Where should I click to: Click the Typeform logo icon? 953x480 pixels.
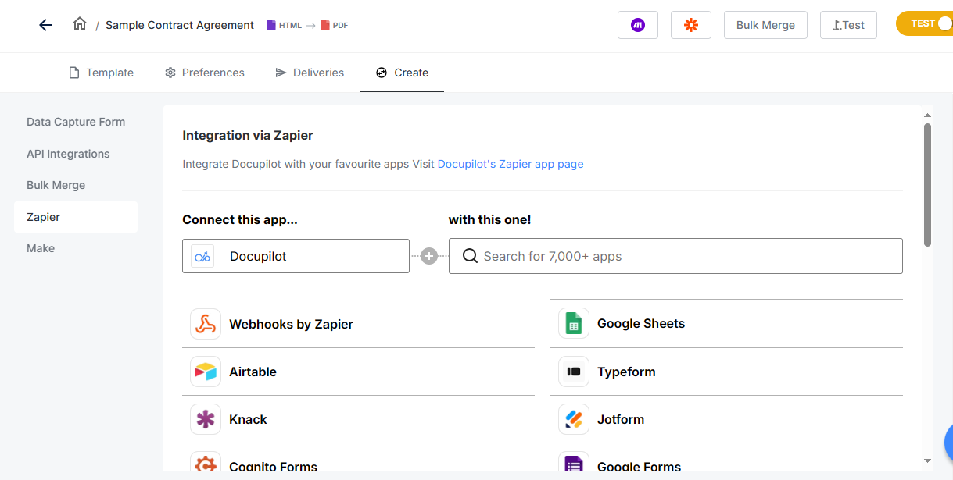click(574, 372)
